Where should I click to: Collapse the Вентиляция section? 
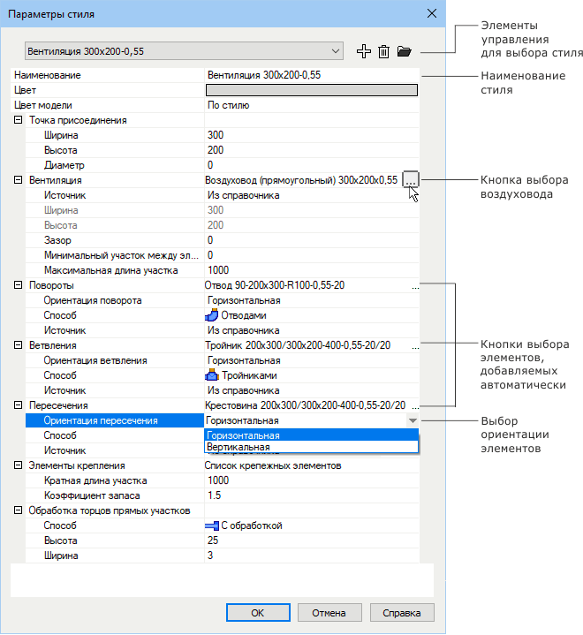coord(19,180)
